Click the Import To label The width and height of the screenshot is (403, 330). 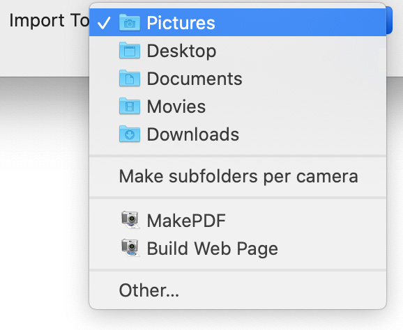tap(49, 20)
